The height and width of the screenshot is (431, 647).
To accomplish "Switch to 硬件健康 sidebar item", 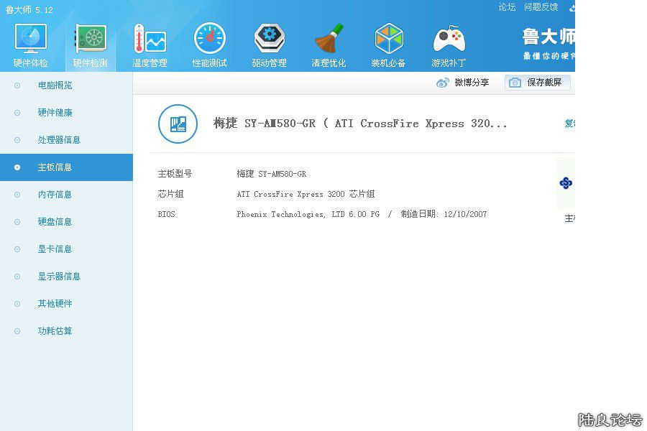I will pyautogui.click(x=55, y=113).
